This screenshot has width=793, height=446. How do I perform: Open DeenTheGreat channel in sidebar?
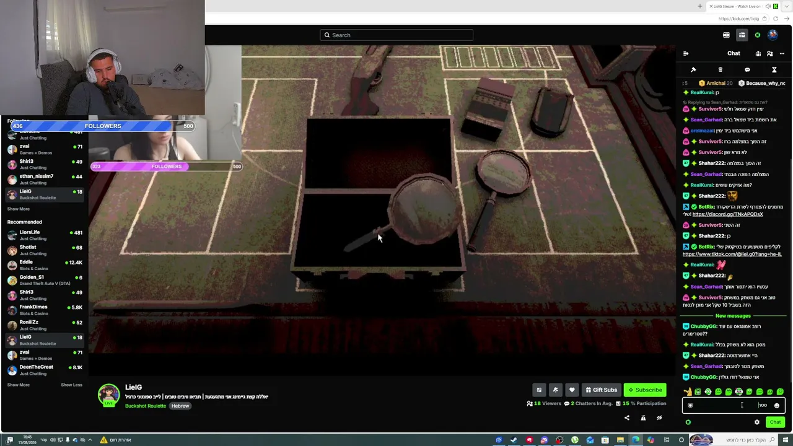pos(45,370)
